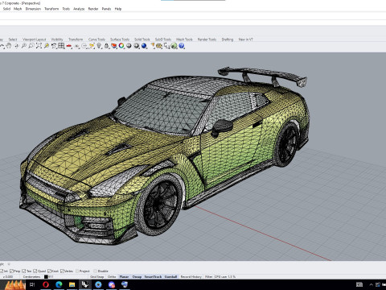Screen dimensions: 386x290
Task: Click the CPU use readout text
Action: (225, 276)
